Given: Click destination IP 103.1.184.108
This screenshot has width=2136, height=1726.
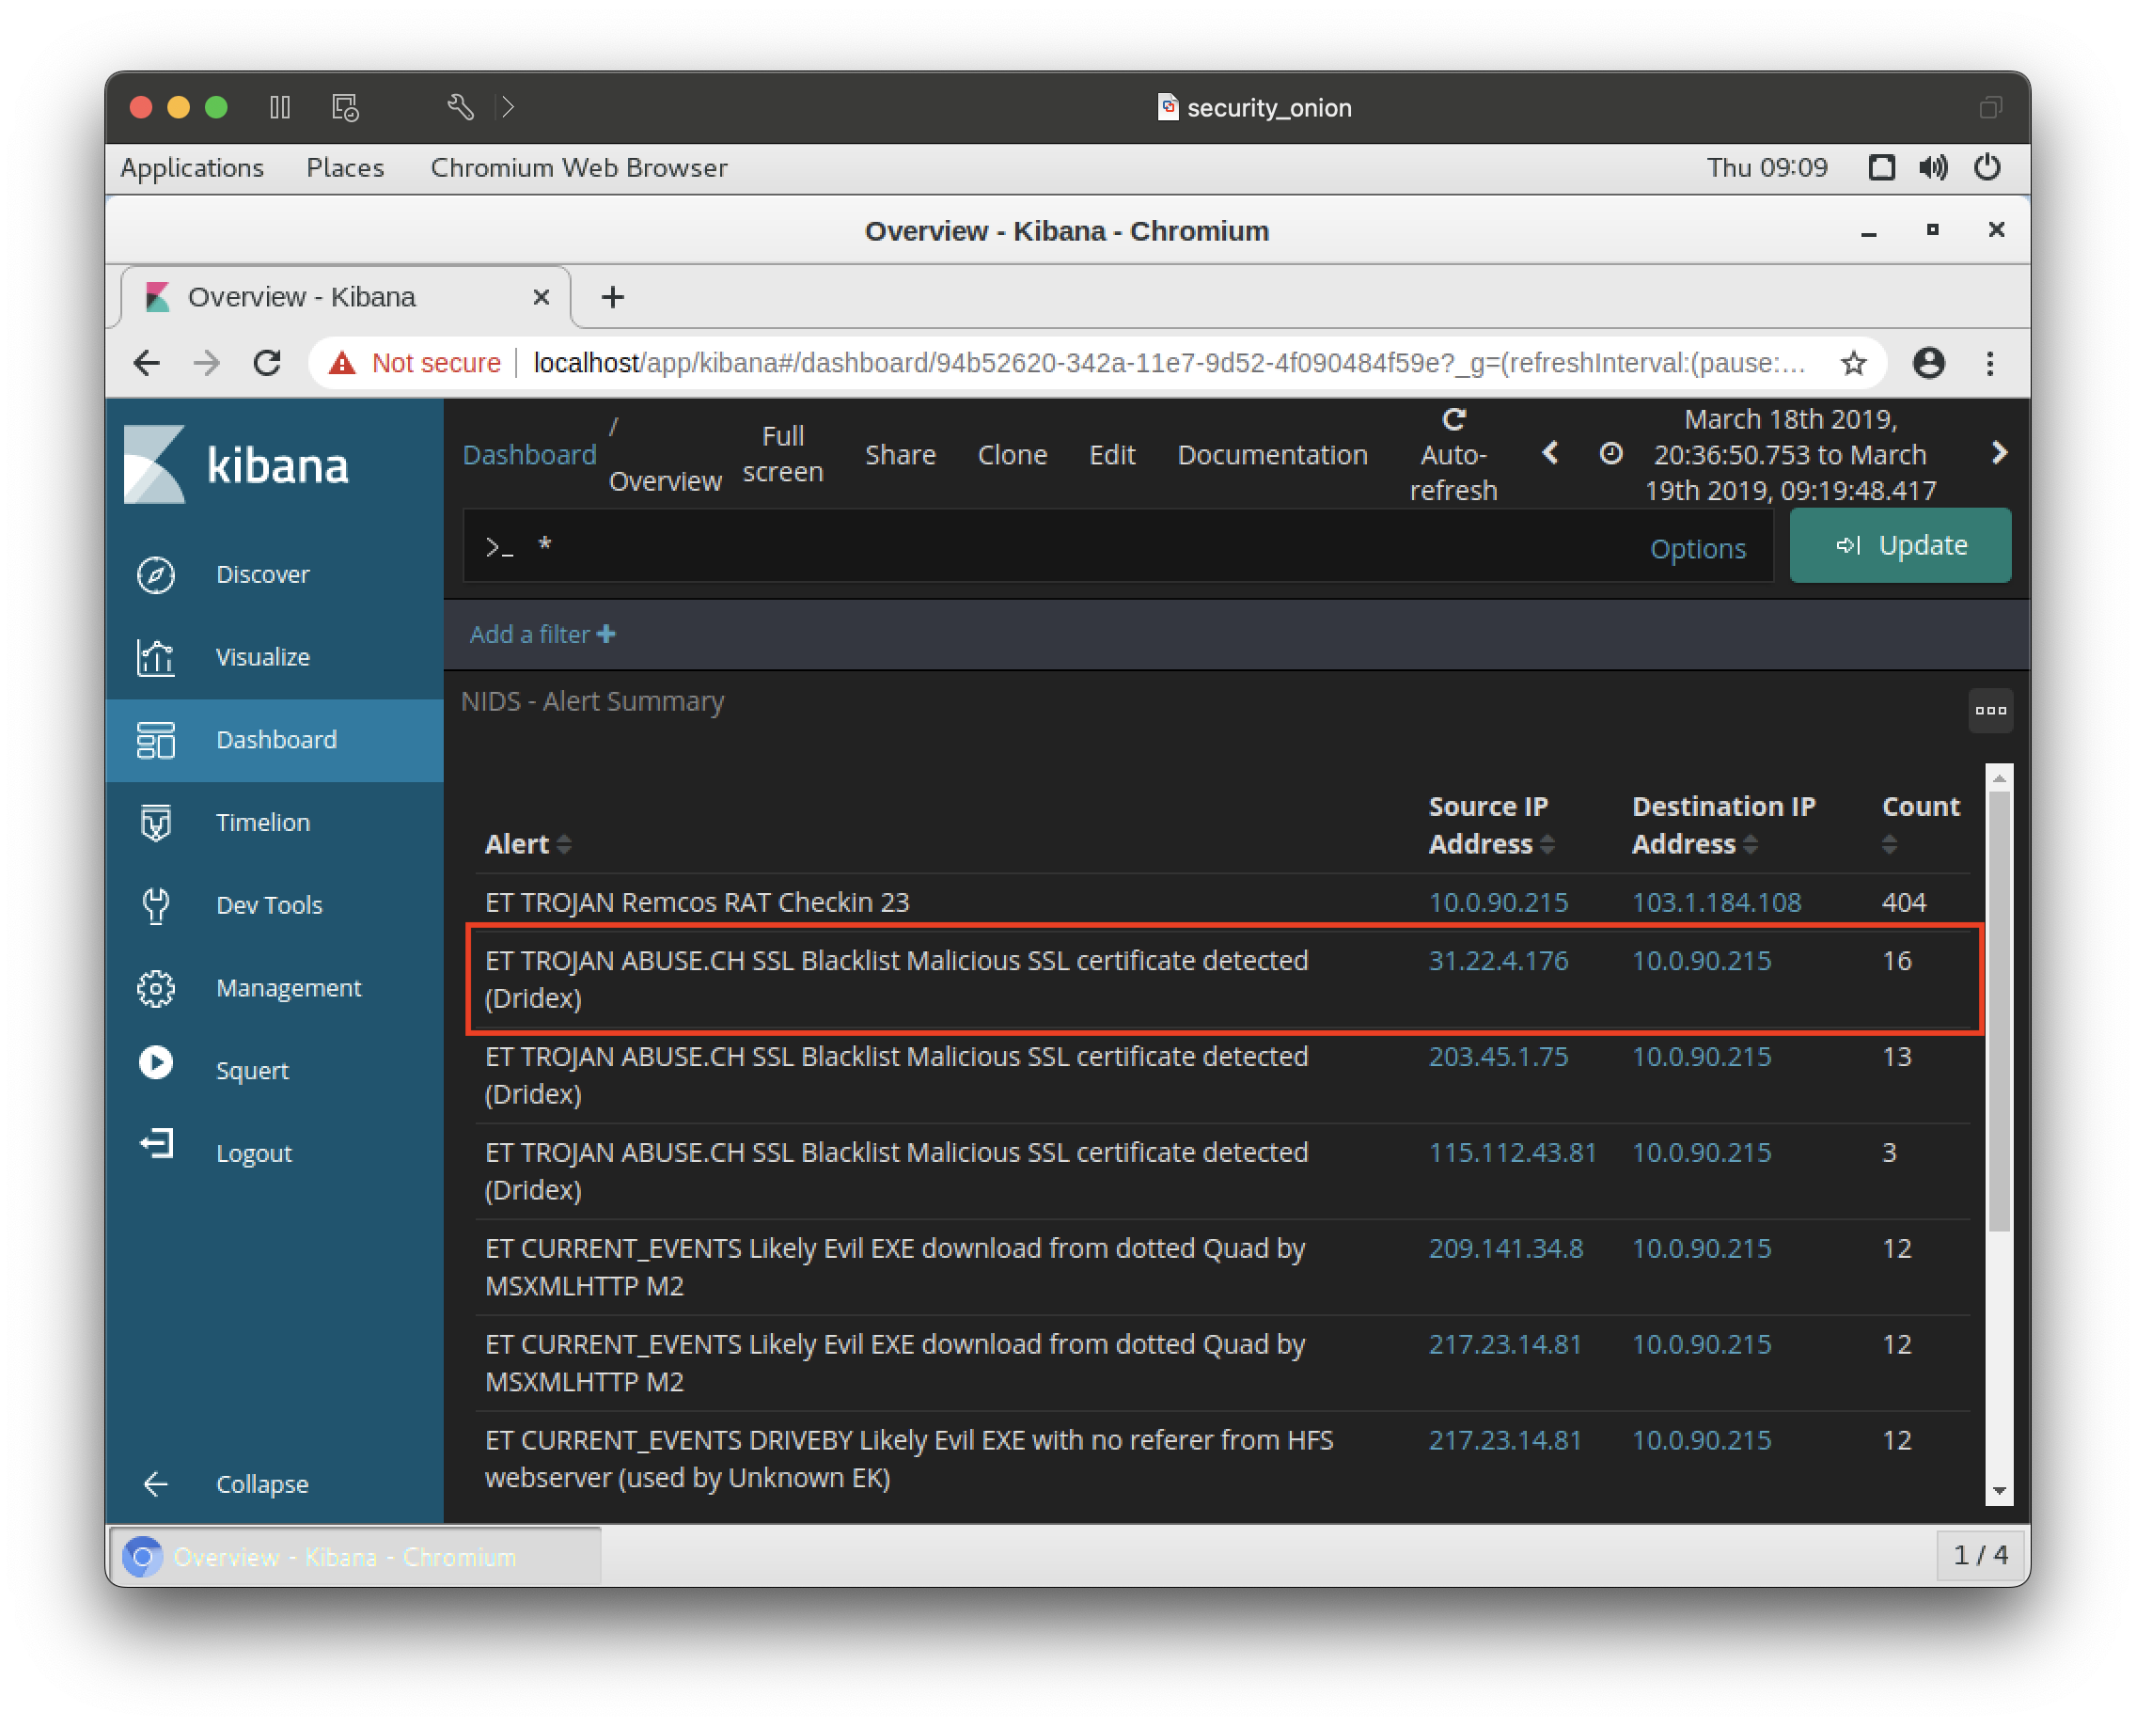Looking at the screenshot, I should coord(1717,902).
